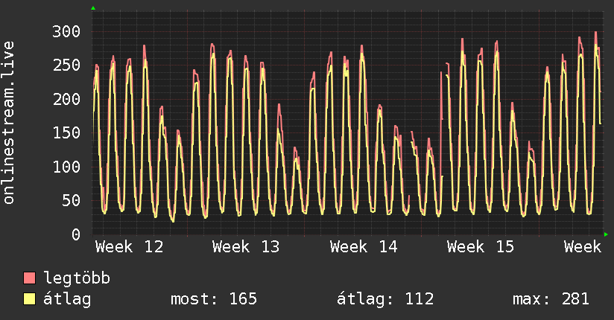Screen dimensions: 614x320
Task: Click the onlinestream.live vertical axis title
Action: 9,123
